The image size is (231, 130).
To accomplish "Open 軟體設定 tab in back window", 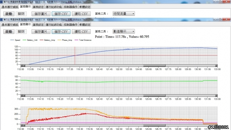I will pyautogui.click(x=85, y=7).
